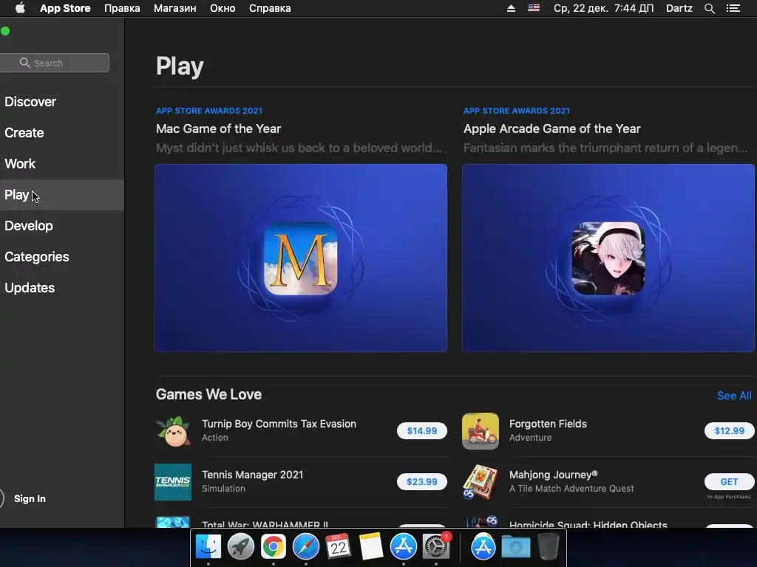Click the green window zoom button
The height and width of the screenshot is (567, 757).
(x=5, y=31)
